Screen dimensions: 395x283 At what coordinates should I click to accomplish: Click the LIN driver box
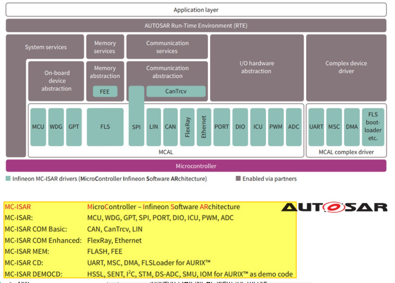click(x=154, y=127)
